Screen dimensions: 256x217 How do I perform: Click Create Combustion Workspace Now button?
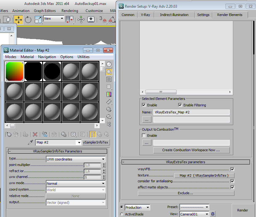tap(191, 150)
